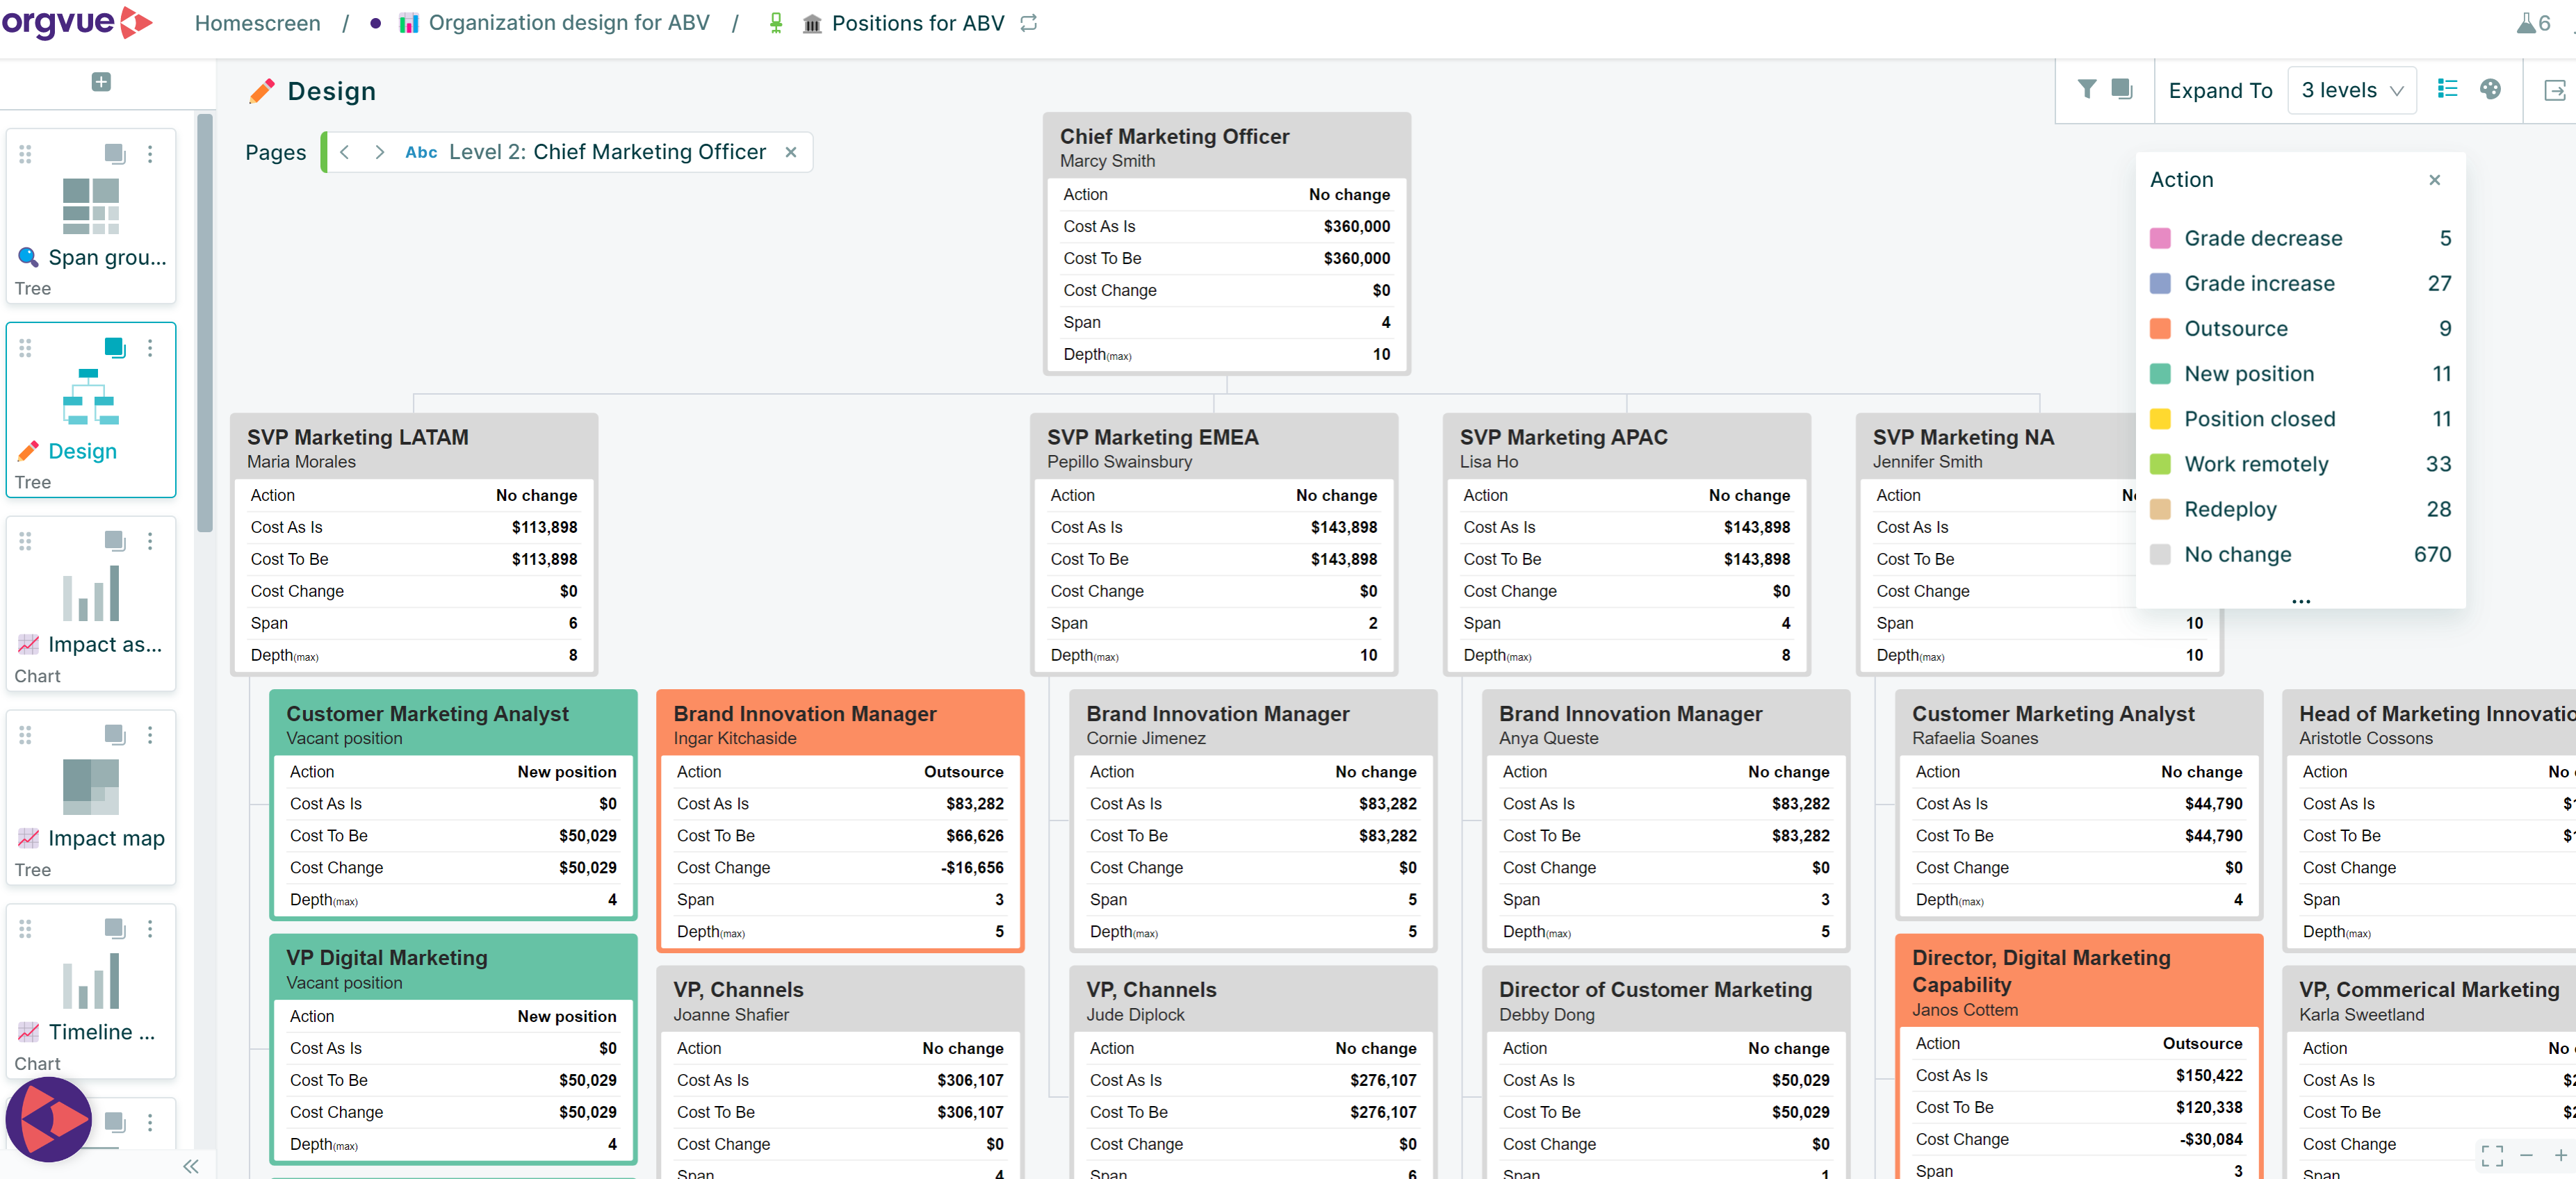Open the color palette icon in the toolbar

tap(2490, 89)
